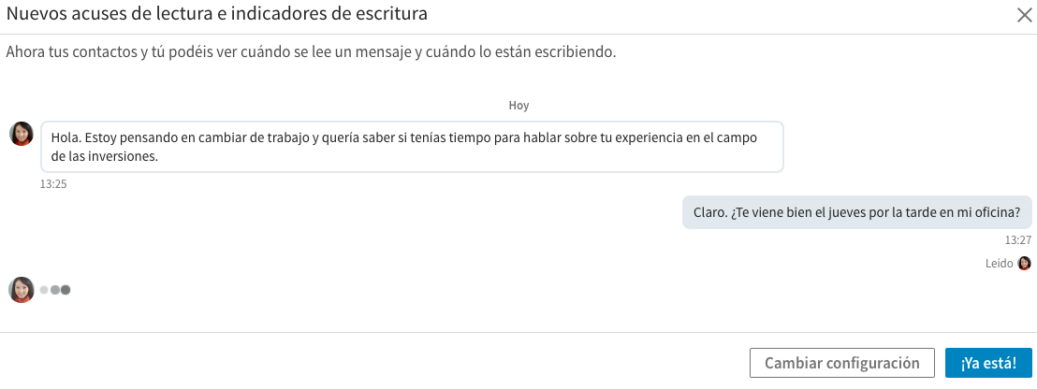The image size is (1037, 389).
Task: Click the Hoy date separator
Action: point(518,106)
